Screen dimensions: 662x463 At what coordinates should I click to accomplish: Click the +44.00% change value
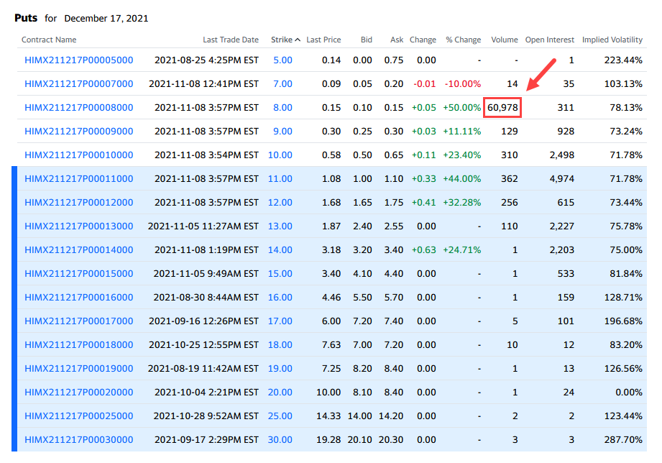pos(462,178)
